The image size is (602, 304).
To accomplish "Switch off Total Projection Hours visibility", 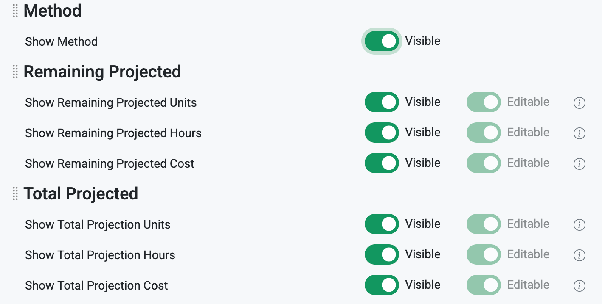I will click(x=382, y=254).
